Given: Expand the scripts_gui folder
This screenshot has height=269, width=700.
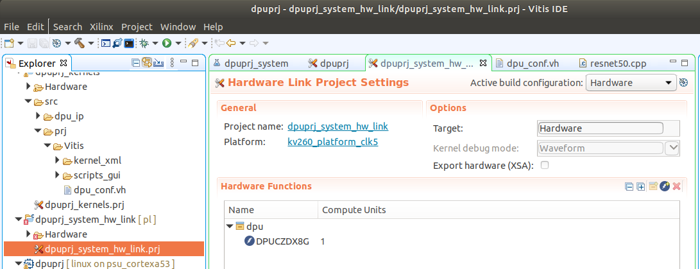Looking at the screenshot, I should pos(57,175).
